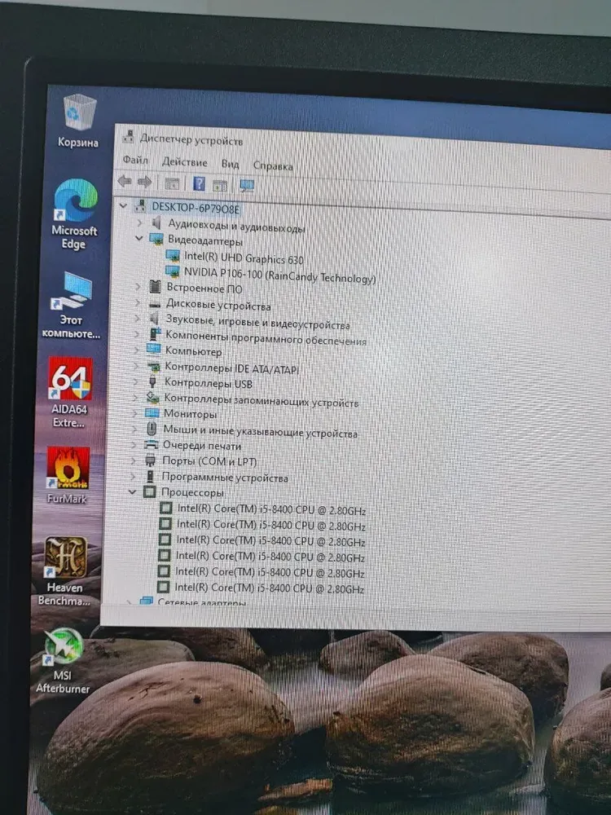Click the scan for hardware changes monitor icon
Screen dimensions: 611x815
(247, 185)
